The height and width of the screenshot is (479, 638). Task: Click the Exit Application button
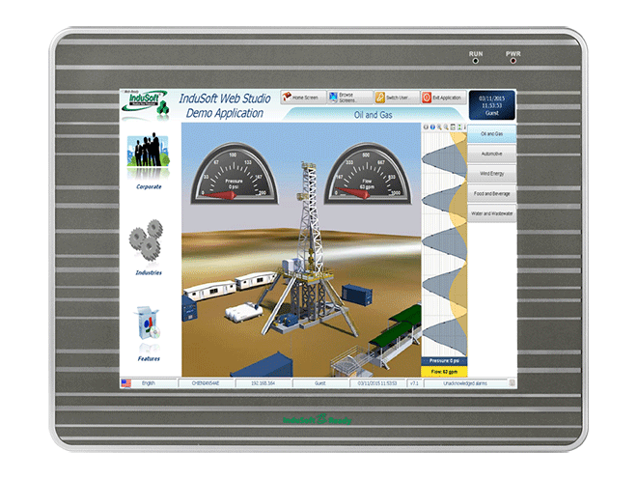(x=443, y=98)
